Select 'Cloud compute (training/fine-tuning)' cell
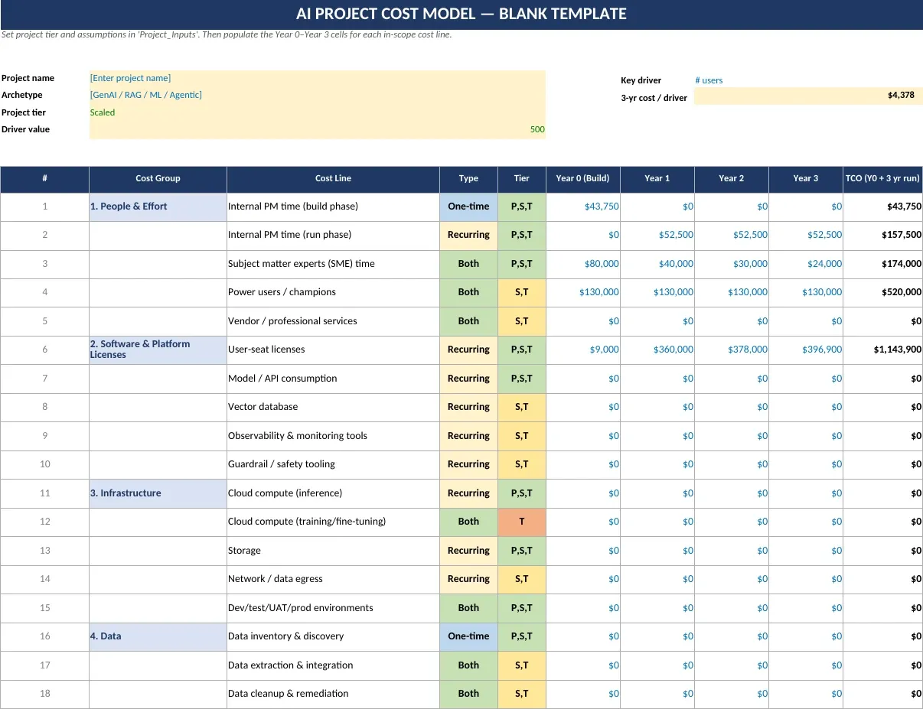This screenshot has height=709, width=923. 333,522
